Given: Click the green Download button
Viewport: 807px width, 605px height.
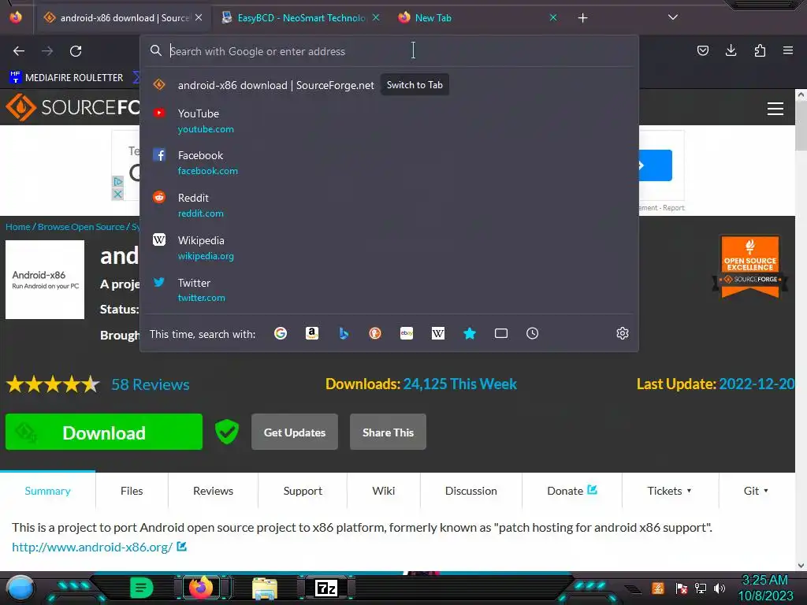Looking at the screenshot, I should tap(104, 432).
